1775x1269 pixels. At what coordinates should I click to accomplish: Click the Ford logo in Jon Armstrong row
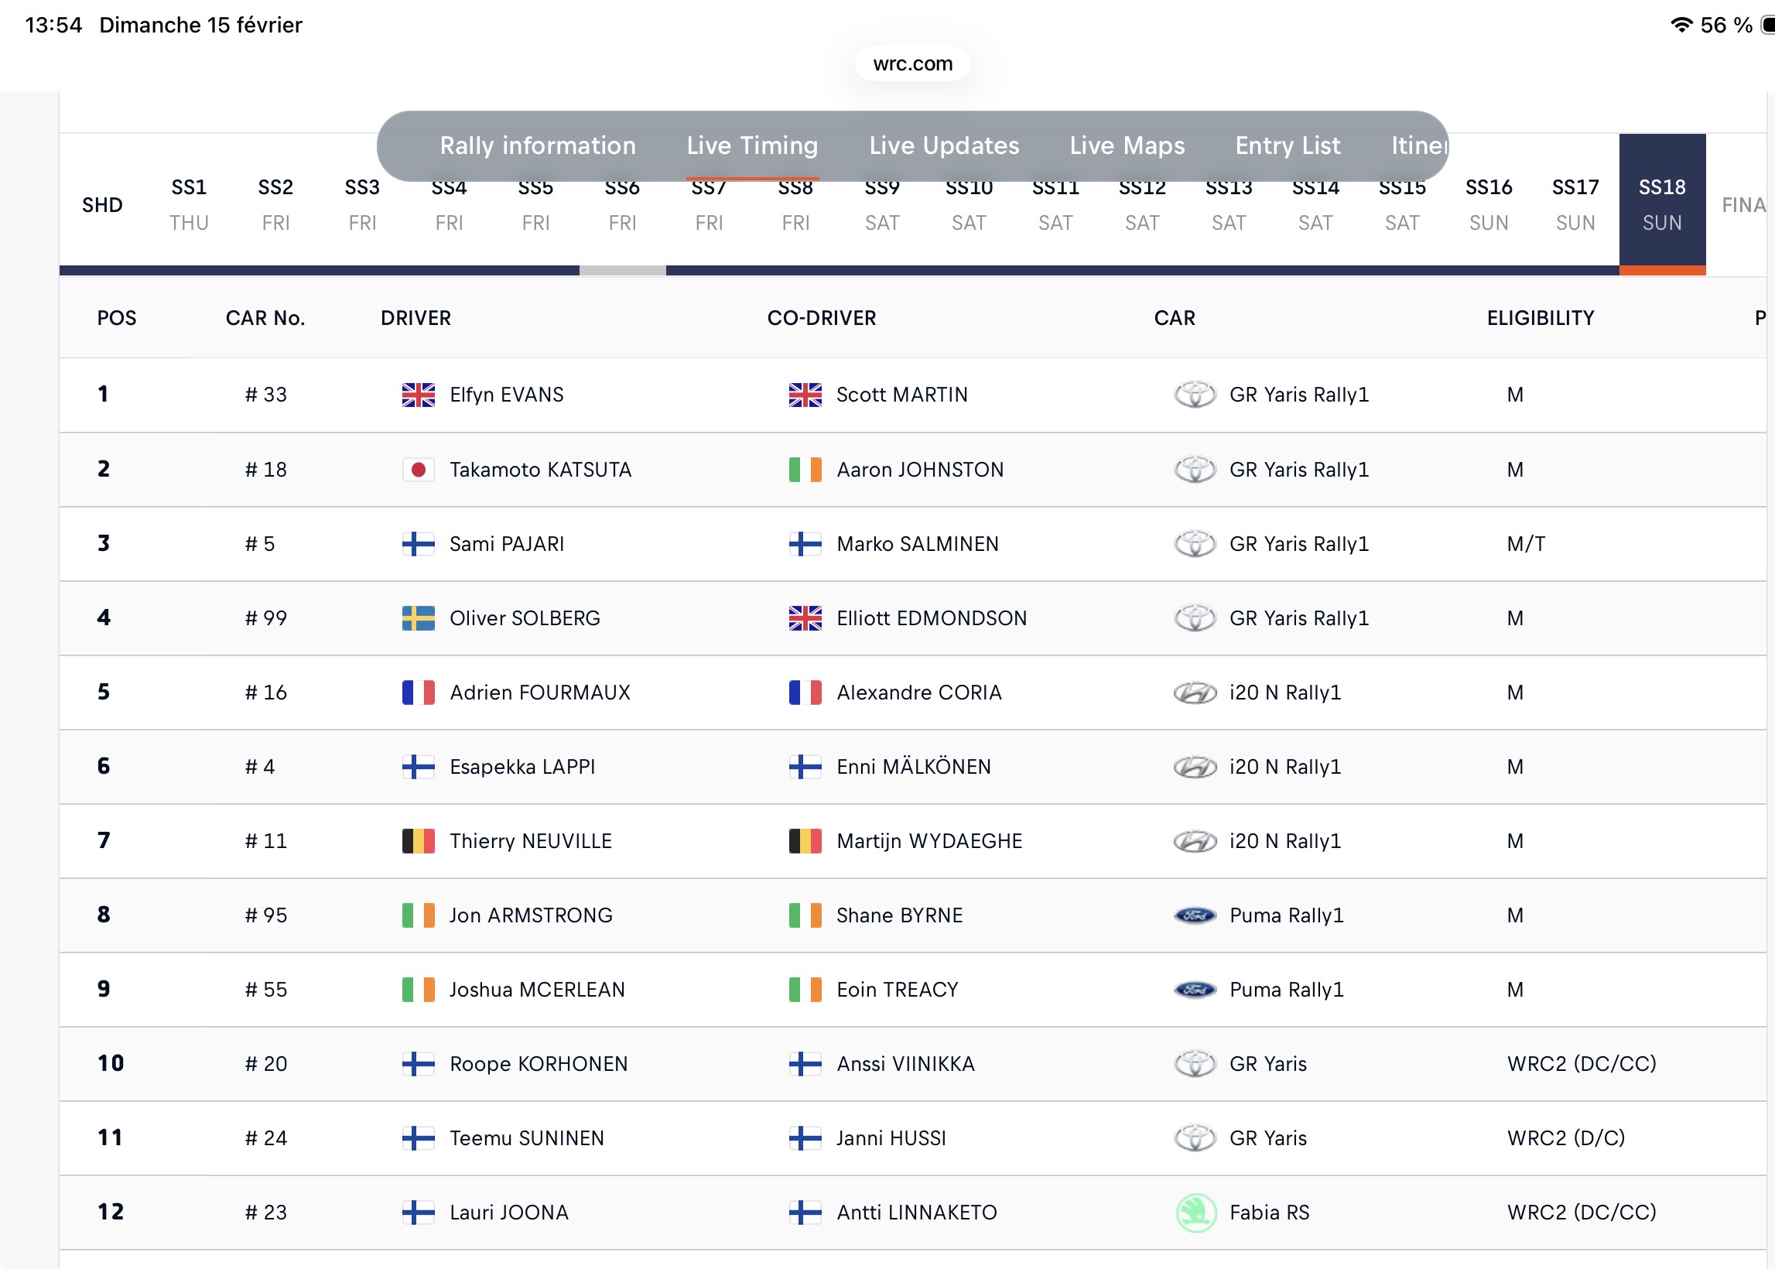tap(1195, 915)
